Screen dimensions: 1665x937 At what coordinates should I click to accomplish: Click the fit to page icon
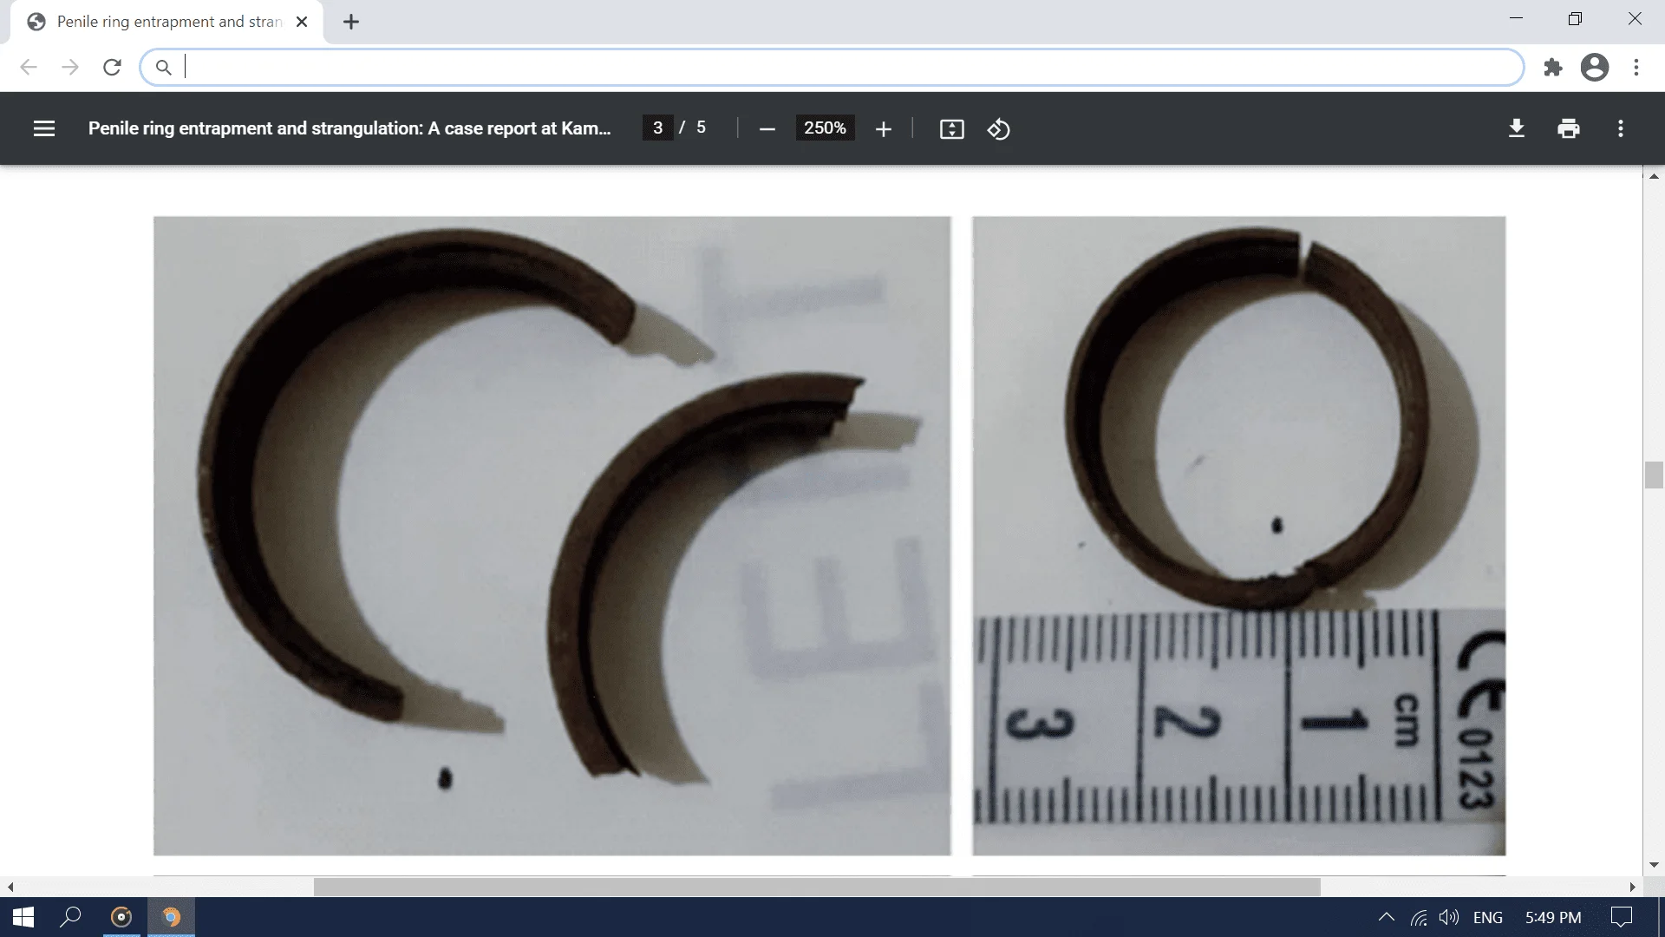tap(951, 129)
